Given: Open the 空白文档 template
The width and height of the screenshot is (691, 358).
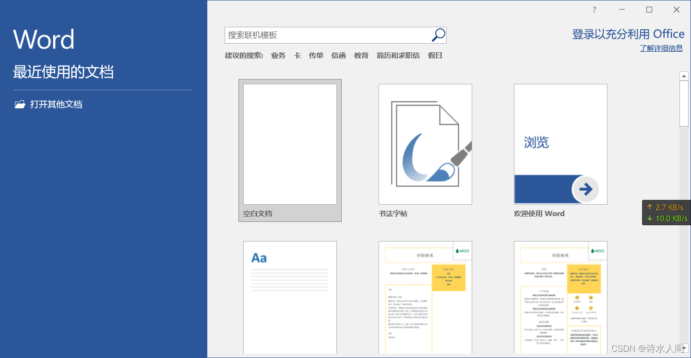Looking at the screenshot, I should point(290,144).
